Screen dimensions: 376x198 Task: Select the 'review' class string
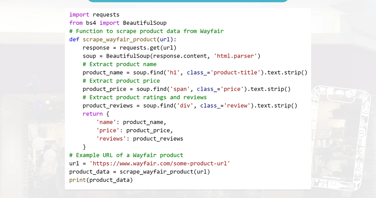(x=238, y=105)
